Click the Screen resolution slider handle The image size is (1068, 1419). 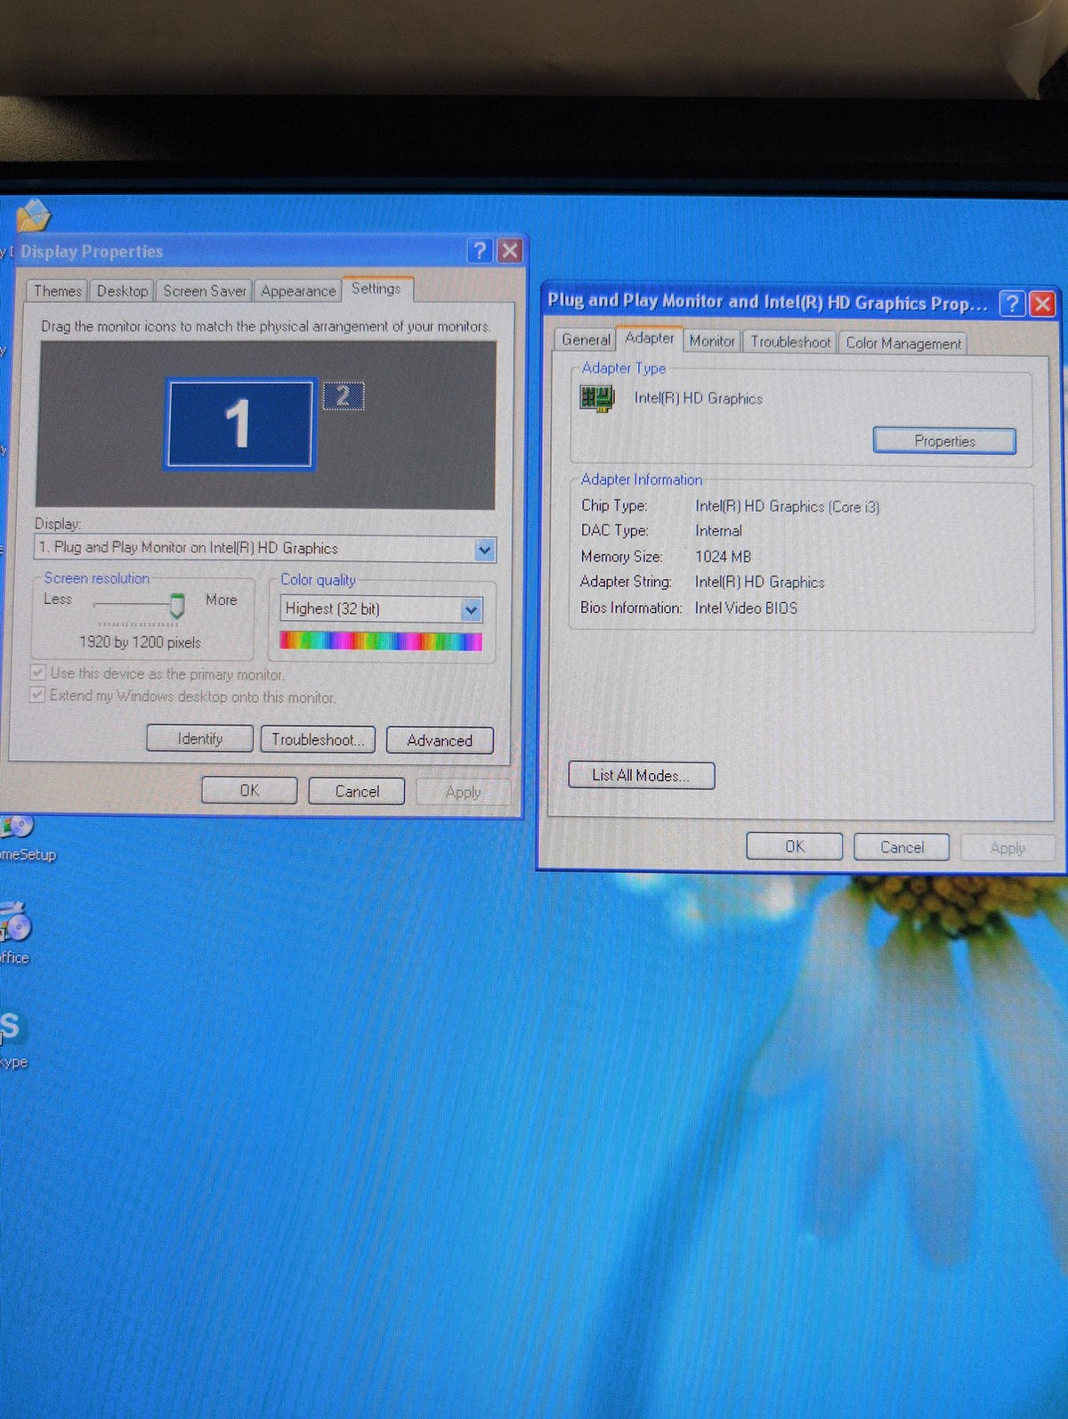177,606
